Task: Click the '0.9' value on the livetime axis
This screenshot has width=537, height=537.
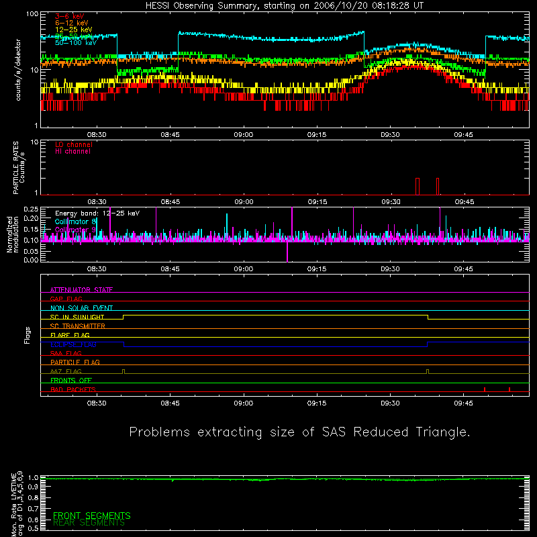Action: tap(33, 487)
